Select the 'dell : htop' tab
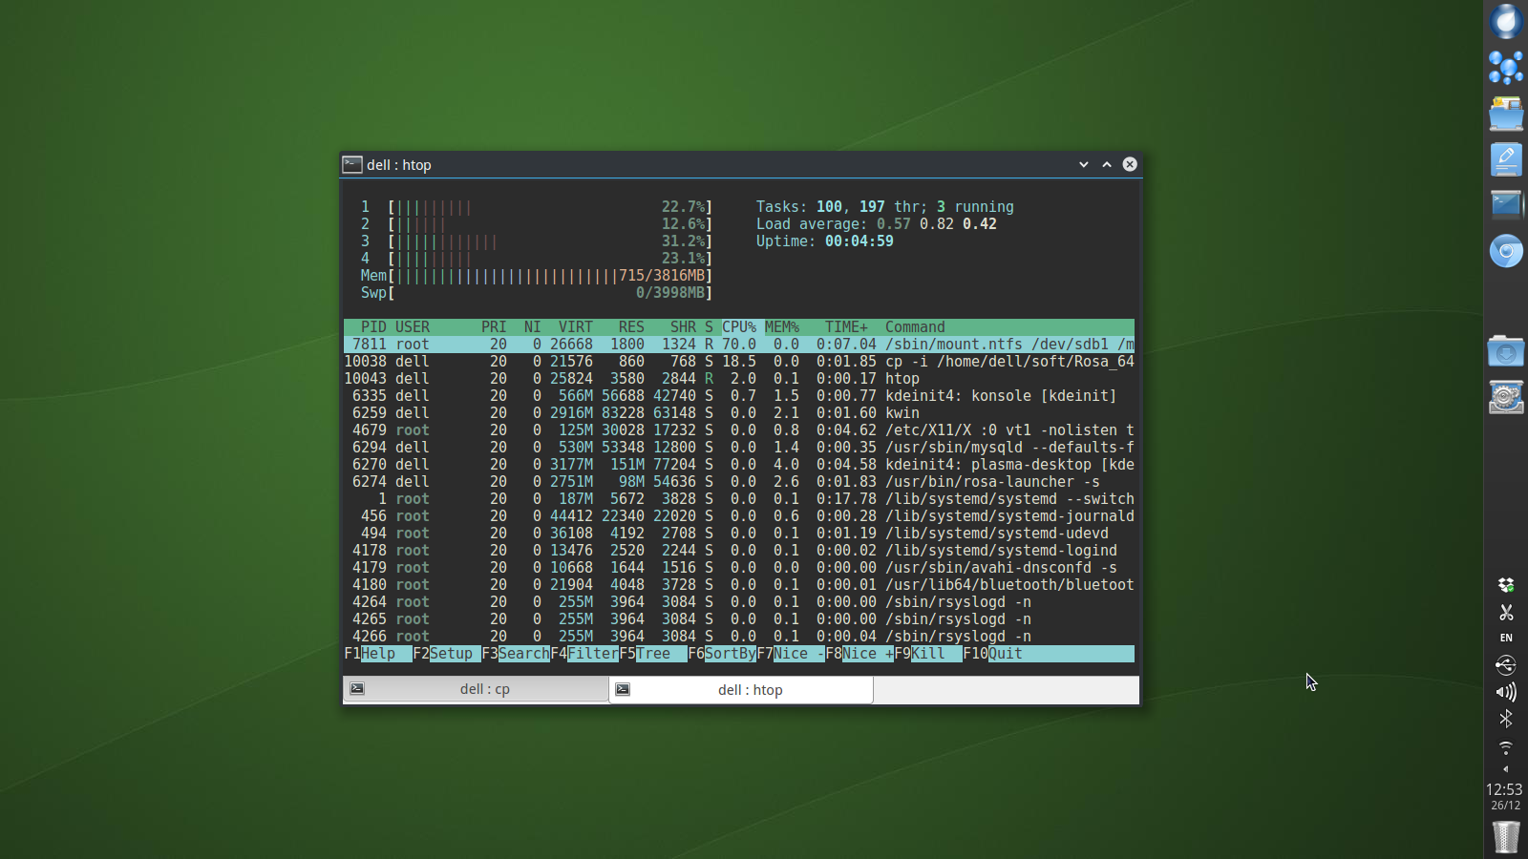Viewport: 1528px width, 859px height. pos(741,690)
